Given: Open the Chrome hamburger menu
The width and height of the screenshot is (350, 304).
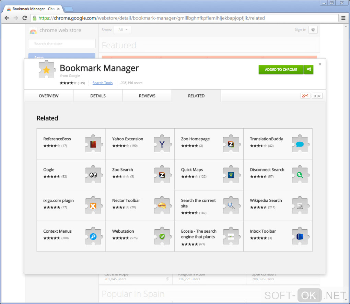Looking at the screenshot, I should (x=343, y=18).
